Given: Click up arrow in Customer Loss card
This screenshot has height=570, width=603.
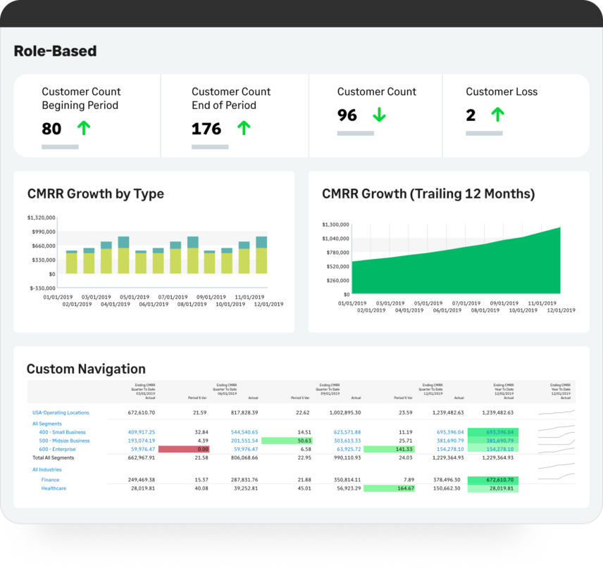Looking at the screenshot, I should [x=497, y=115].
